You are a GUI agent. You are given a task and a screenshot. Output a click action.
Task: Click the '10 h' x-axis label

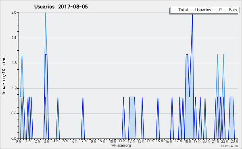pyautogui.click(x=113, y=141)
